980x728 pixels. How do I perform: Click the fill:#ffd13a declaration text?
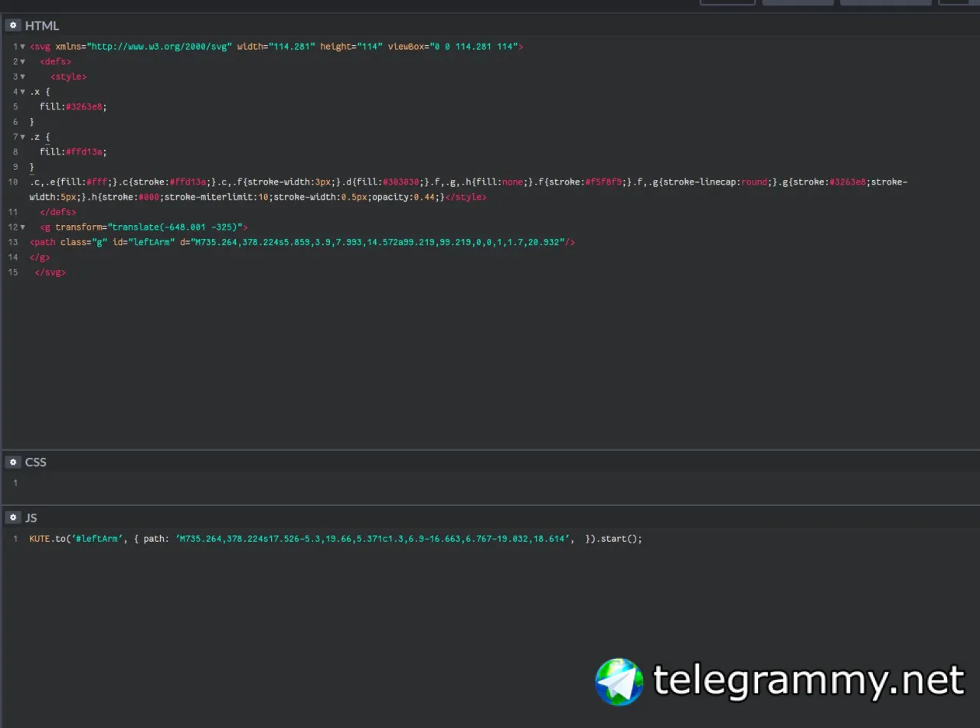pyautogui.click(x=73, y=152)
